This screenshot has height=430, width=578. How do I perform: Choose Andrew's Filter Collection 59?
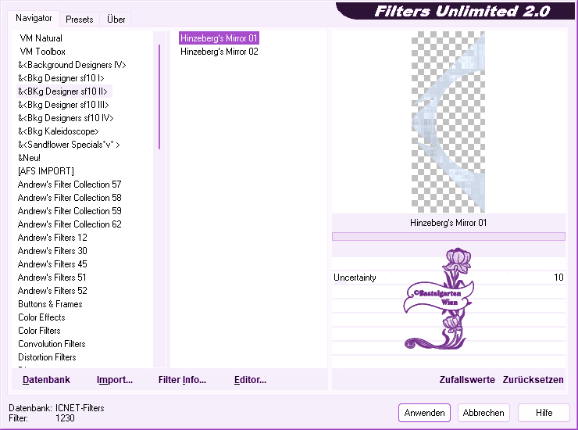[70, 211]
